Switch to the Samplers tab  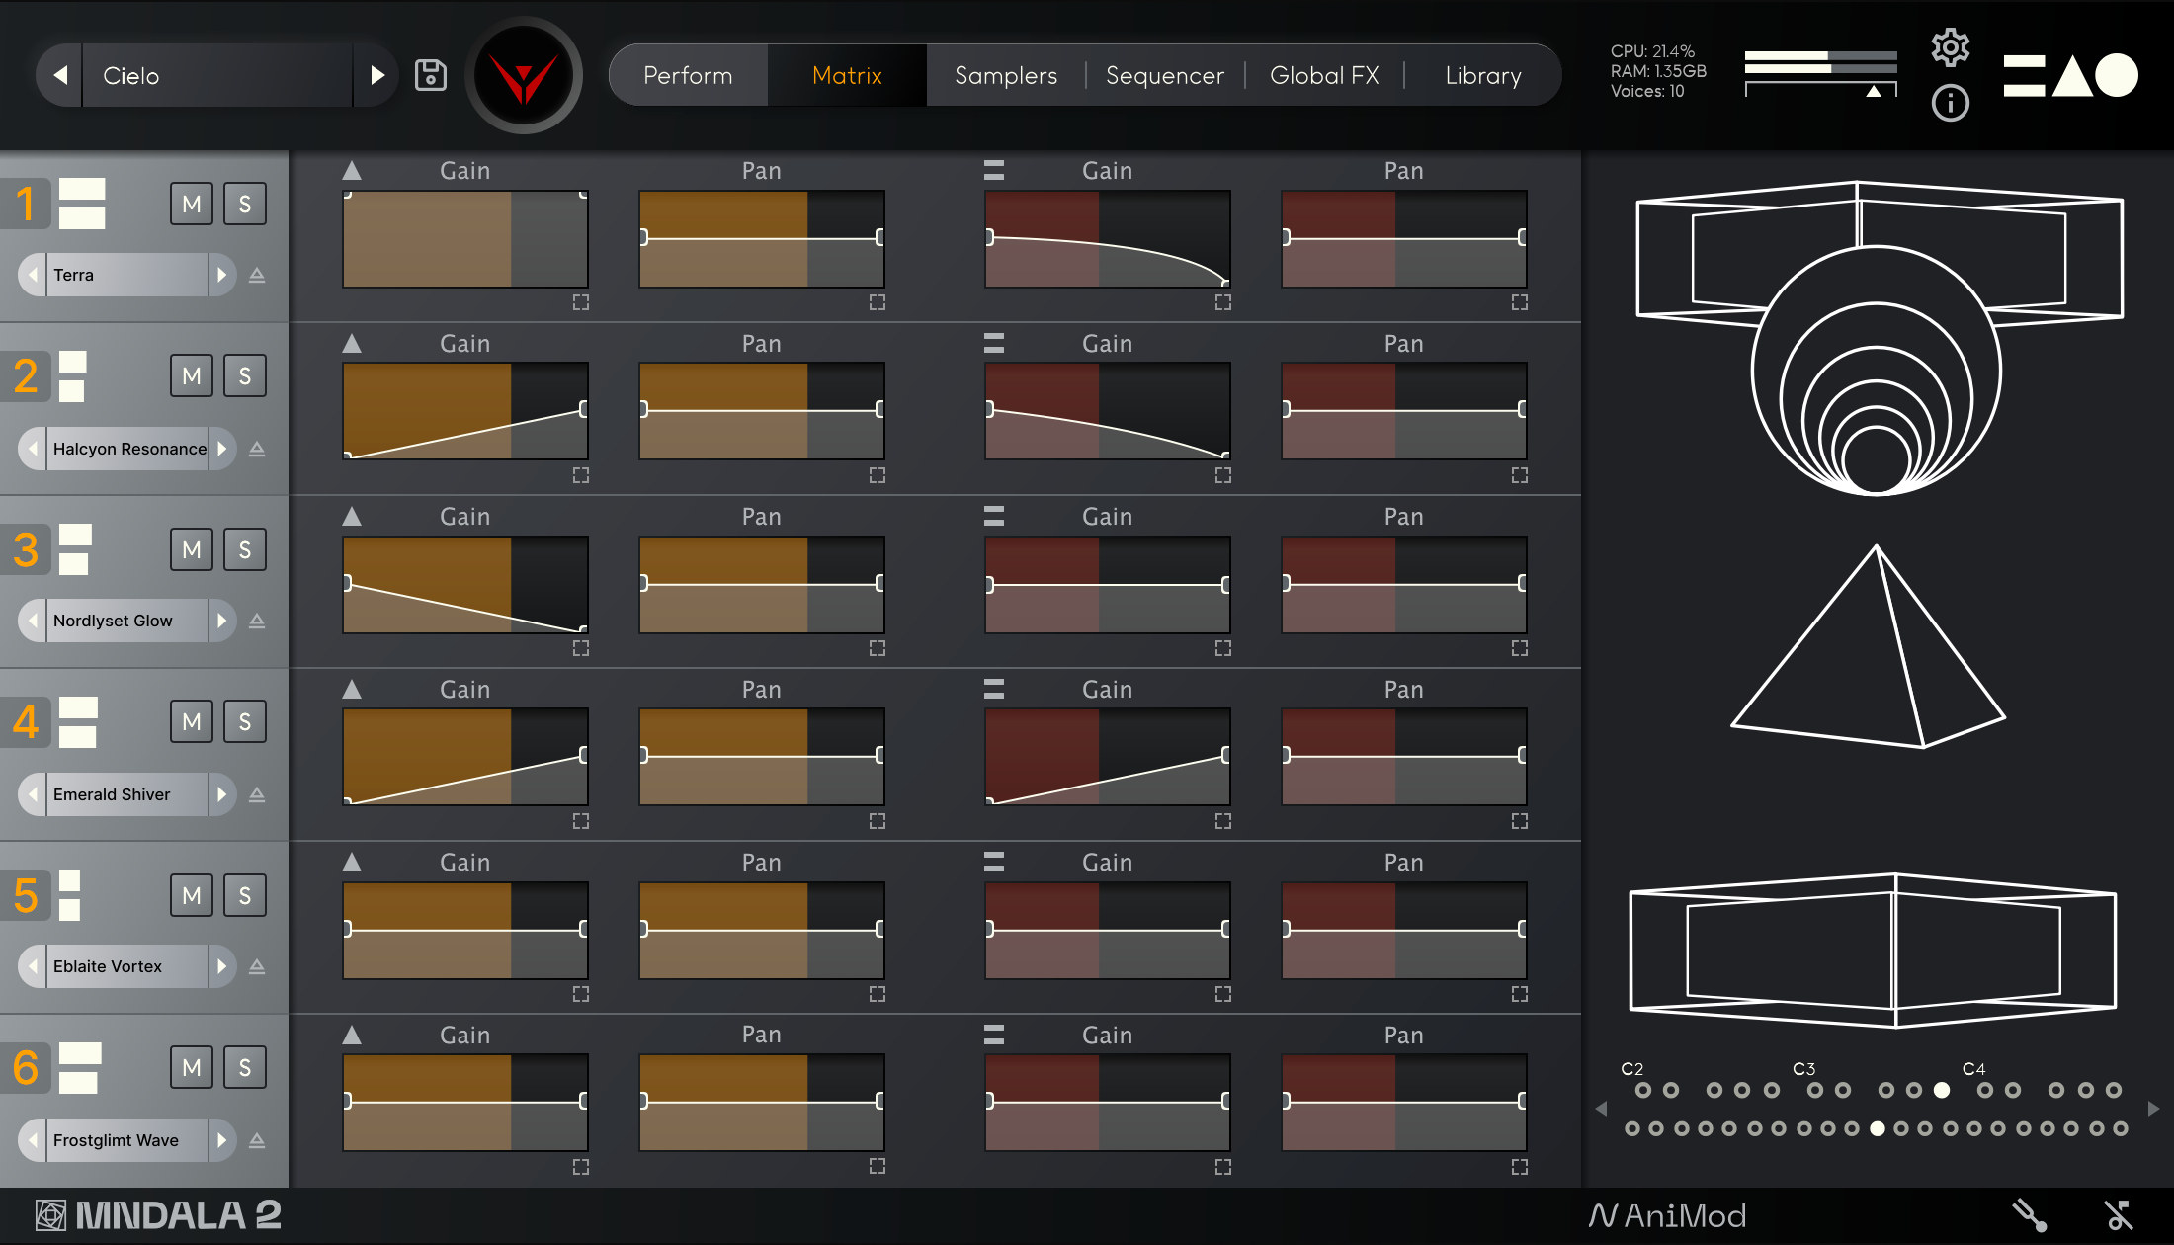[x=1005, y=75]
